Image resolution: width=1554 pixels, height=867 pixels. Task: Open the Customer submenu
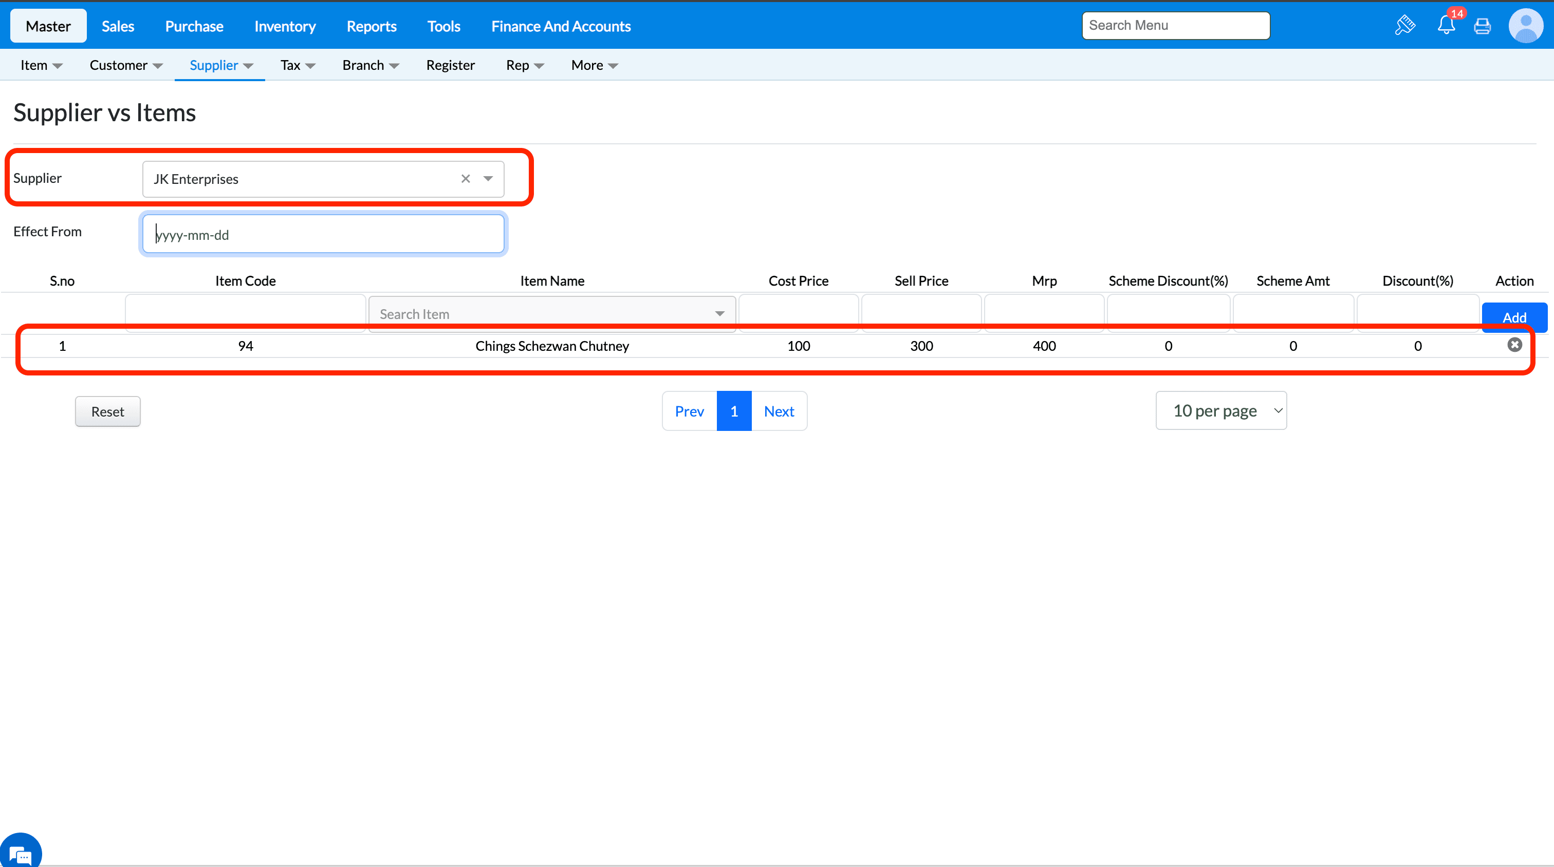pyautogui.click(x=125, y=65)
